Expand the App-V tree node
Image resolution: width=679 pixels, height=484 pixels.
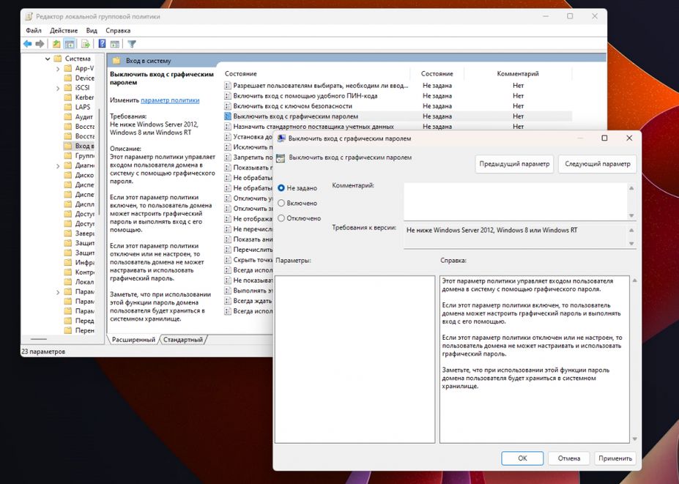pos(58,68)
